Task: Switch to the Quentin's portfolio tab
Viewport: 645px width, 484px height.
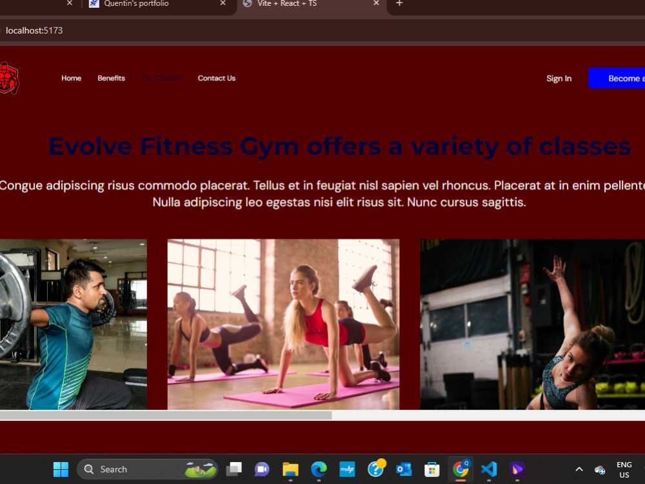Action: click(159, 4)
